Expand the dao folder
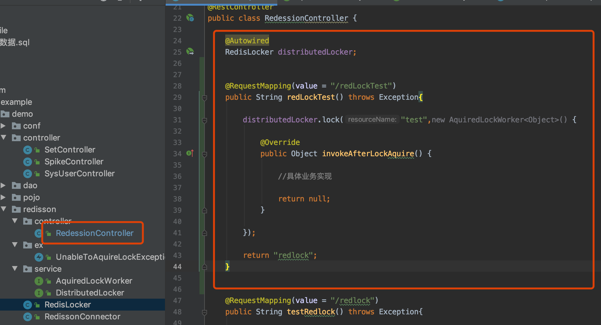The width and height of the screenshot is (601, 325). (x=3, y=185)
